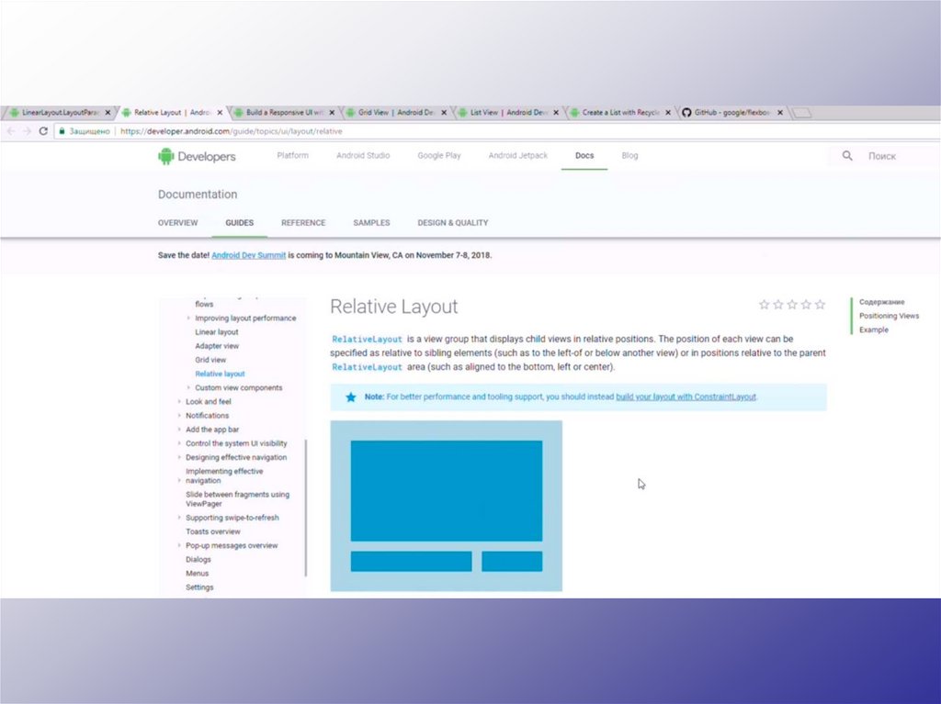Switch to OVERVIEW documentation tab
The width and height of the screenshot is (941, 704).
tap(177, 222)
